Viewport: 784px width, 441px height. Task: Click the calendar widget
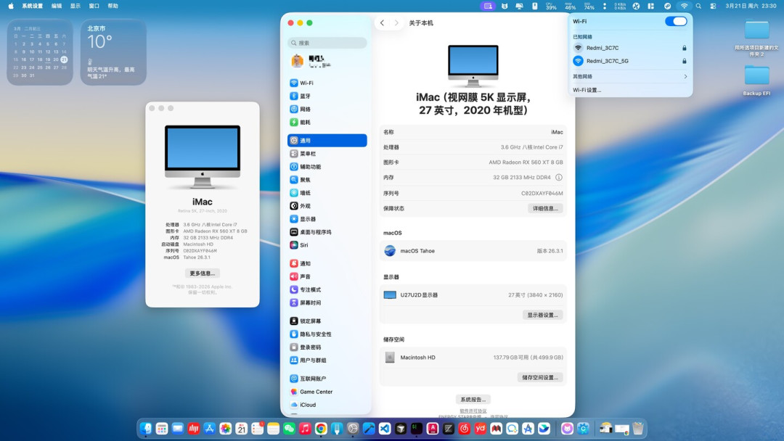tap(40, 52)
